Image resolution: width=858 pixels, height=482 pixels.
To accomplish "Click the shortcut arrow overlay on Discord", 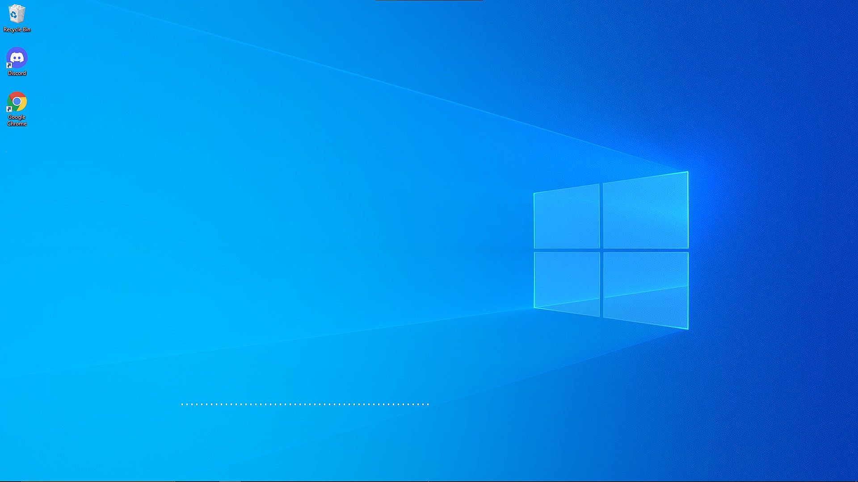I will click(x=9, y=66).
